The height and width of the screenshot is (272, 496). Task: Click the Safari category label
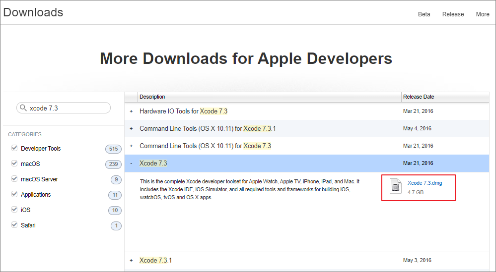(28, 225)
